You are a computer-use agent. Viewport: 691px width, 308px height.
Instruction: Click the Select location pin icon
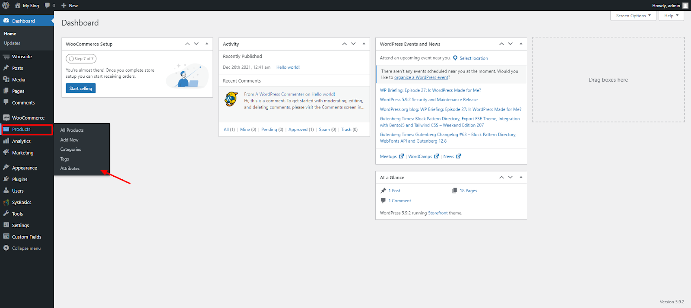(455, 58)
